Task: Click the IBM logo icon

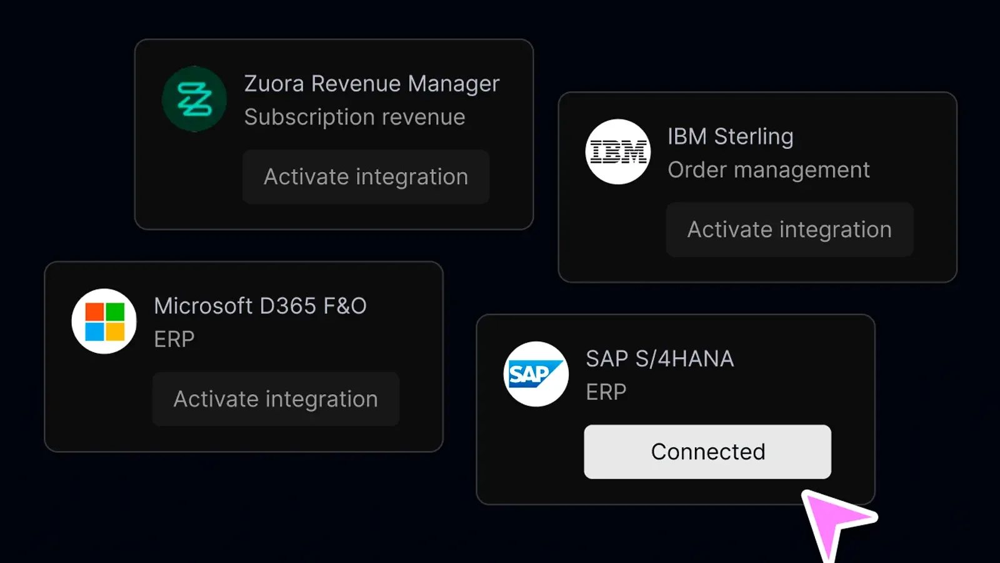Action: [618, 151]
